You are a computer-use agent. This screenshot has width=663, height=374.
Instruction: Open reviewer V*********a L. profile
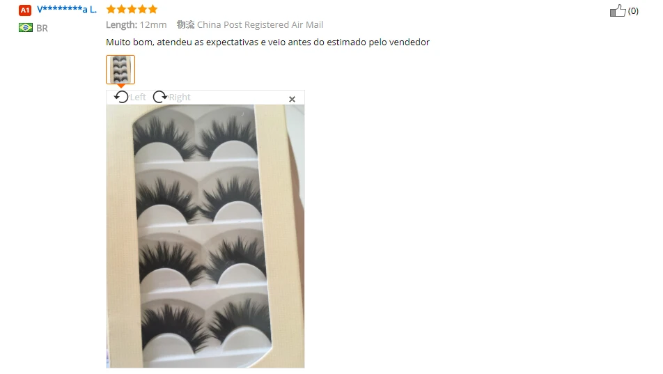coord(67,9)
